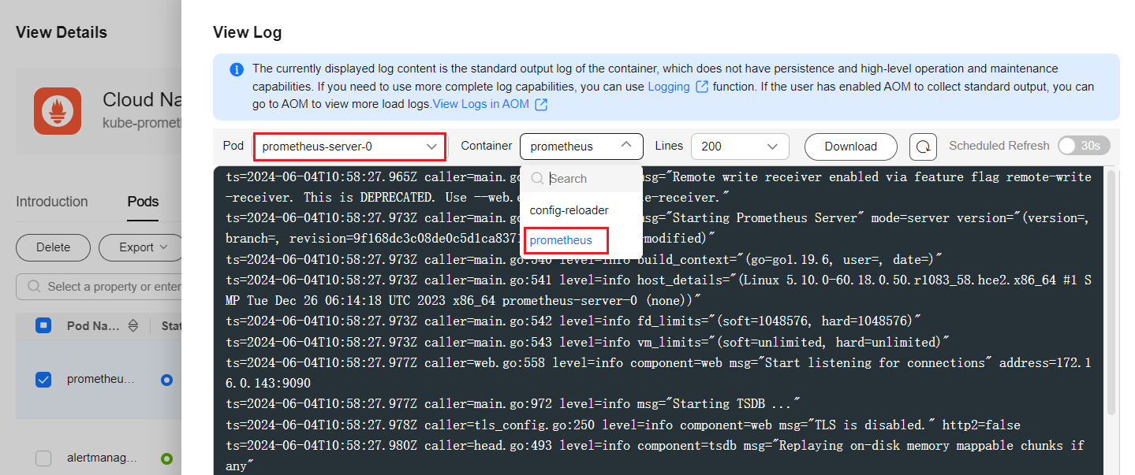
Task: Click the external link icon beside Logging
Action: pyautogui.click(x=701, y=87)
